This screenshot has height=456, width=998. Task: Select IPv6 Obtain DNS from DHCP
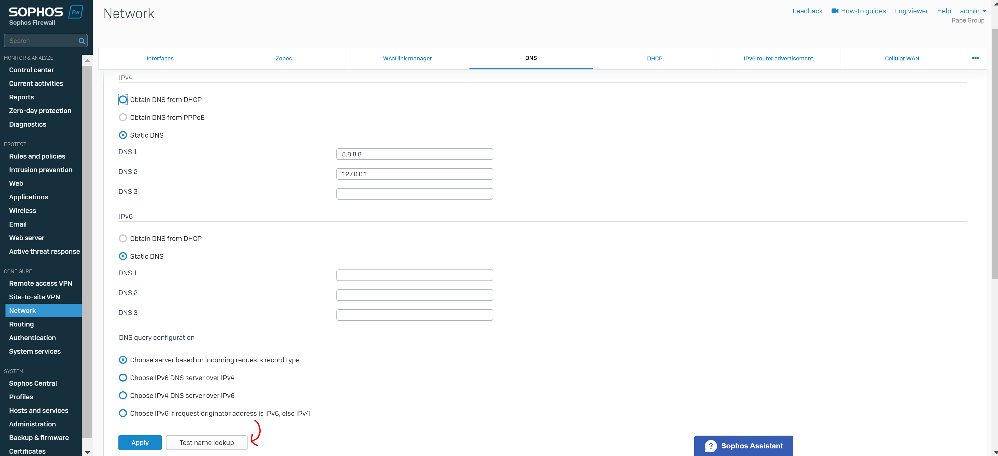[123, 239]
